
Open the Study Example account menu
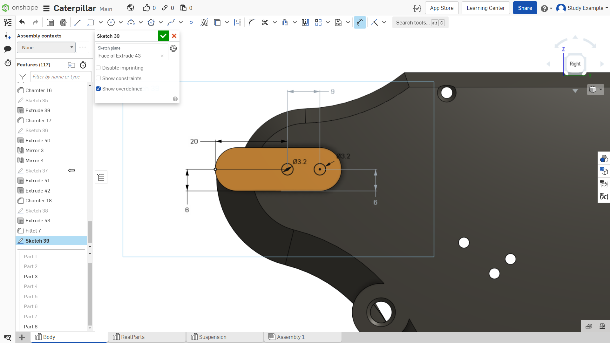tap(582, 8)
